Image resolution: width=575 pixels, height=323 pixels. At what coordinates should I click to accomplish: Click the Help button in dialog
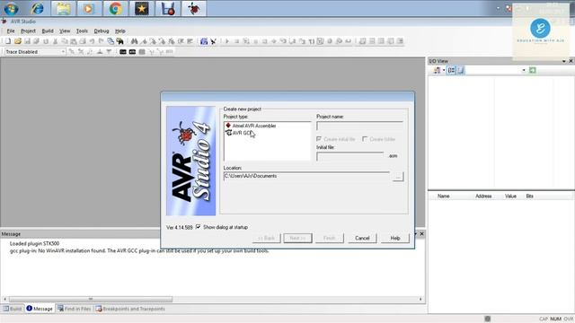[395, 238]
